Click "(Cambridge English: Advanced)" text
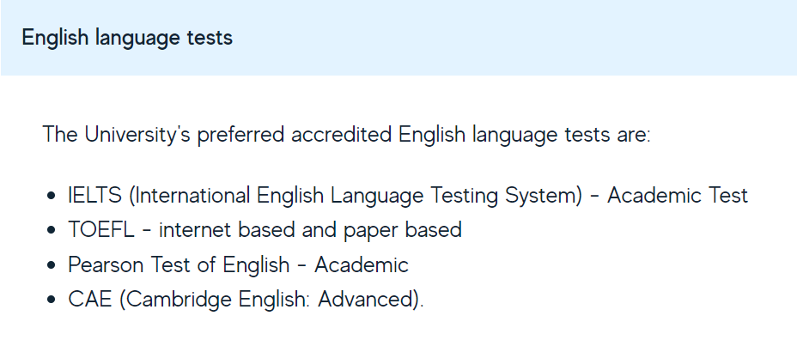 [270, 300]
